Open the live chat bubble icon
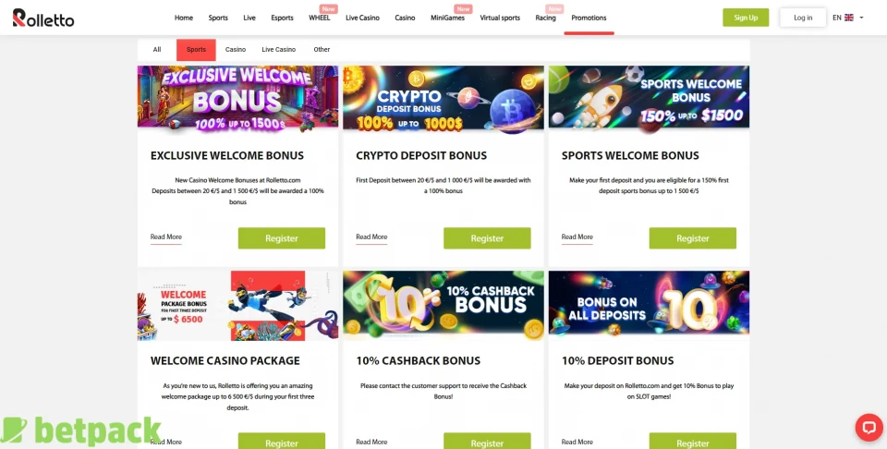Screen dimensions: 887x449 point(869,428)
